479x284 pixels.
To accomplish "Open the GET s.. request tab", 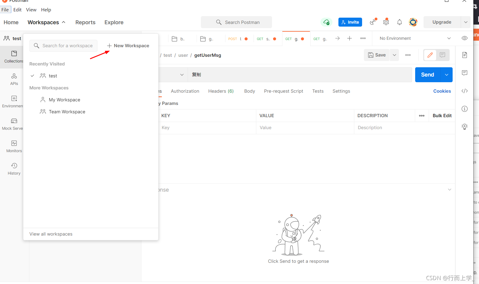I will point(266,39).
